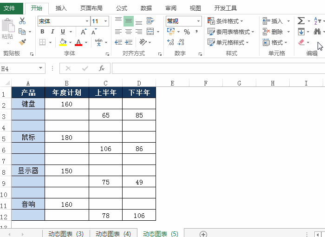Expand the underline style arrow

[71, 32]
